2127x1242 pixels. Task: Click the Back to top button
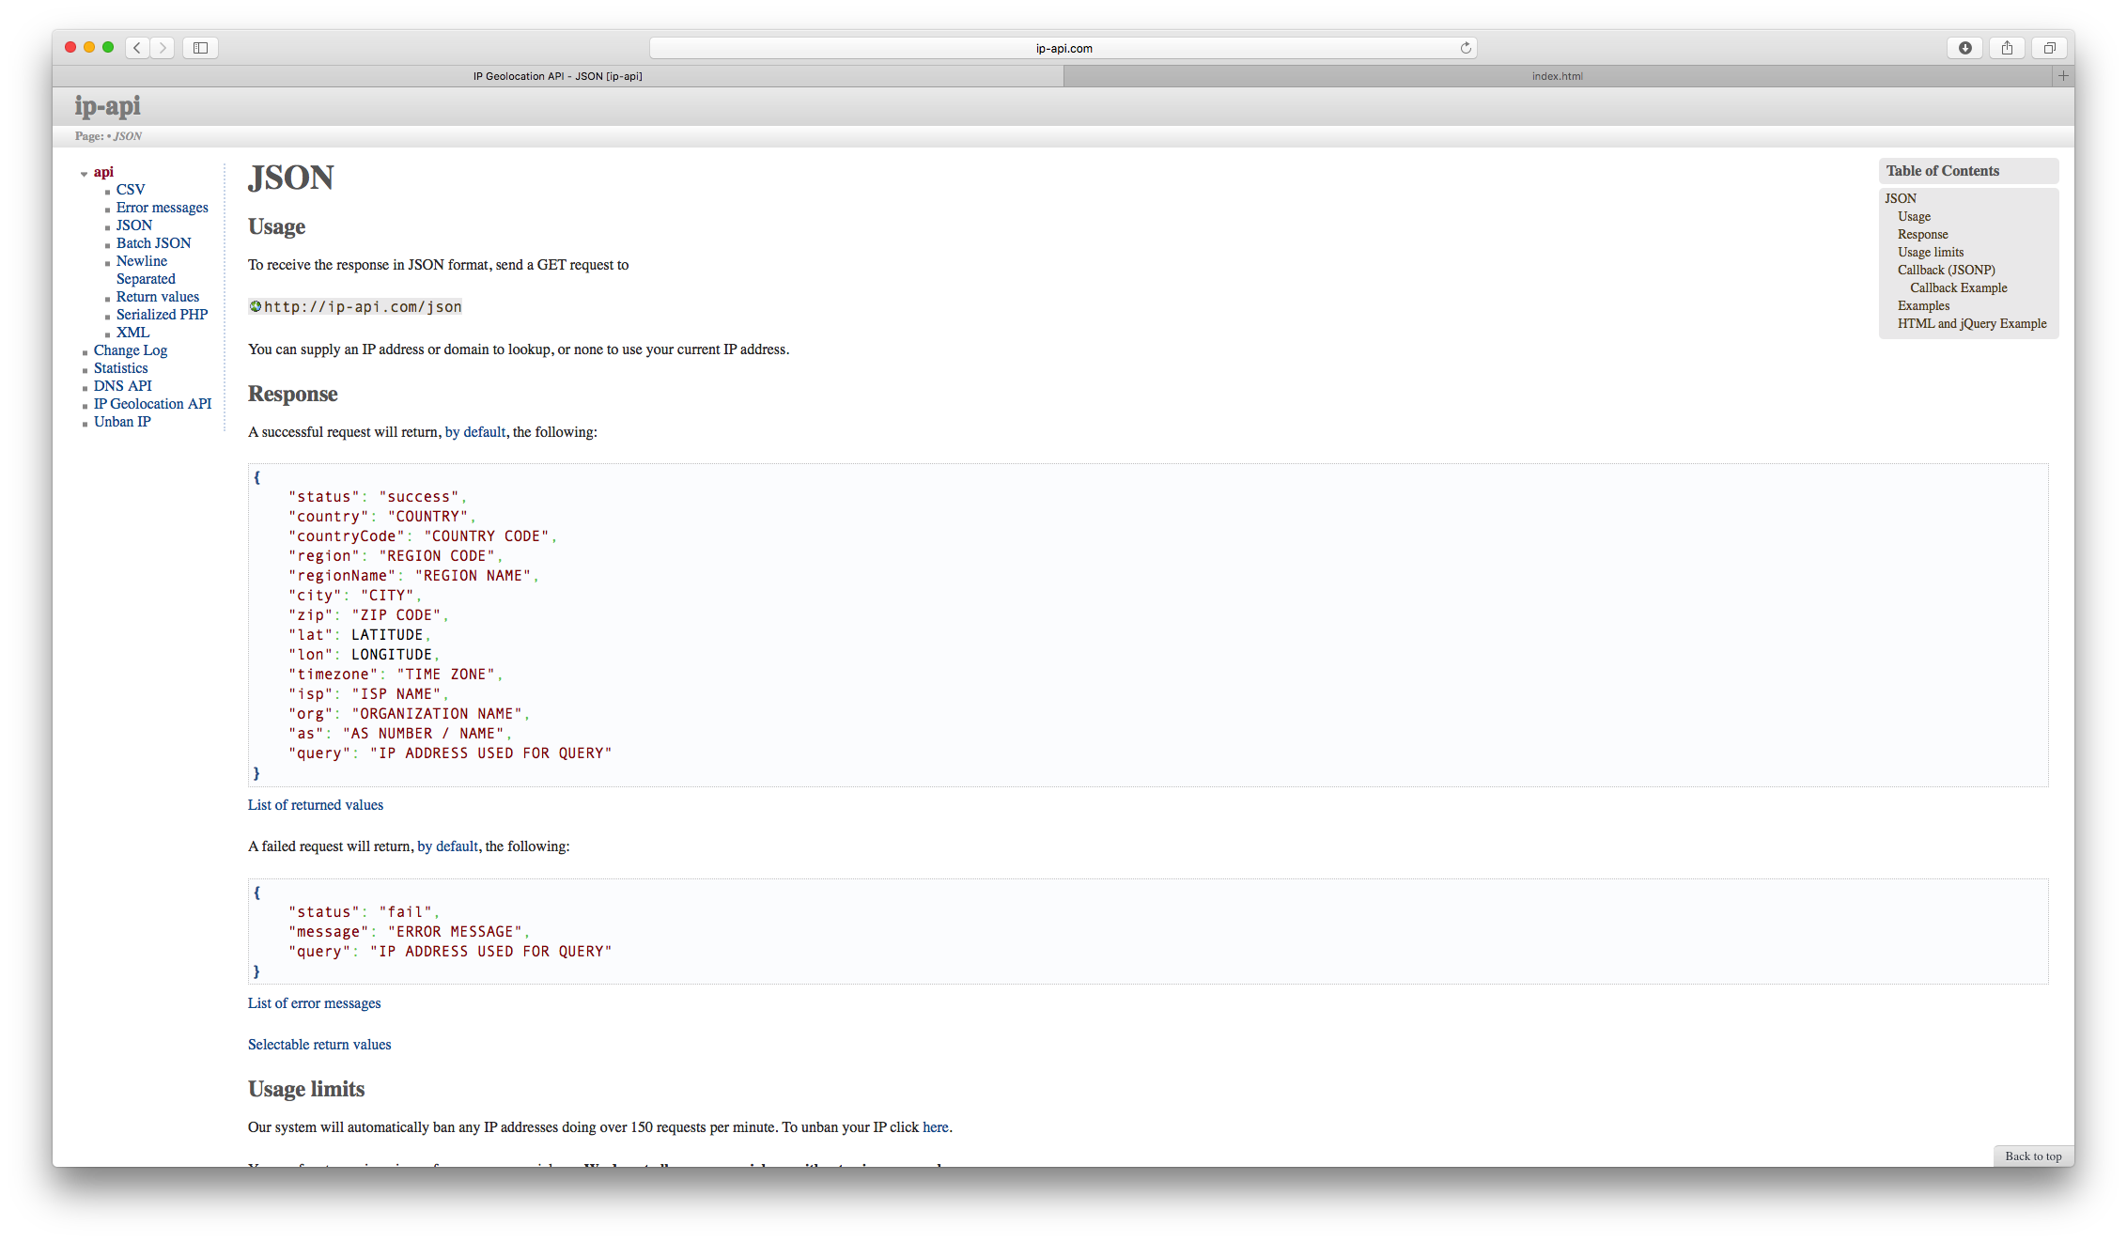[2033, 1157]
